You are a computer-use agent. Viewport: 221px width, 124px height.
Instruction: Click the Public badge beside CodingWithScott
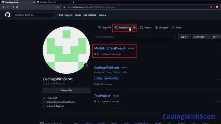[125, 68]
